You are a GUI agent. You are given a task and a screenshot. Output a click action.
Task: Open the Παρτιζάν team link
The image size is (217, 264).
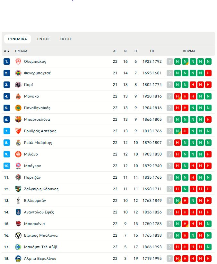(32, 177)
